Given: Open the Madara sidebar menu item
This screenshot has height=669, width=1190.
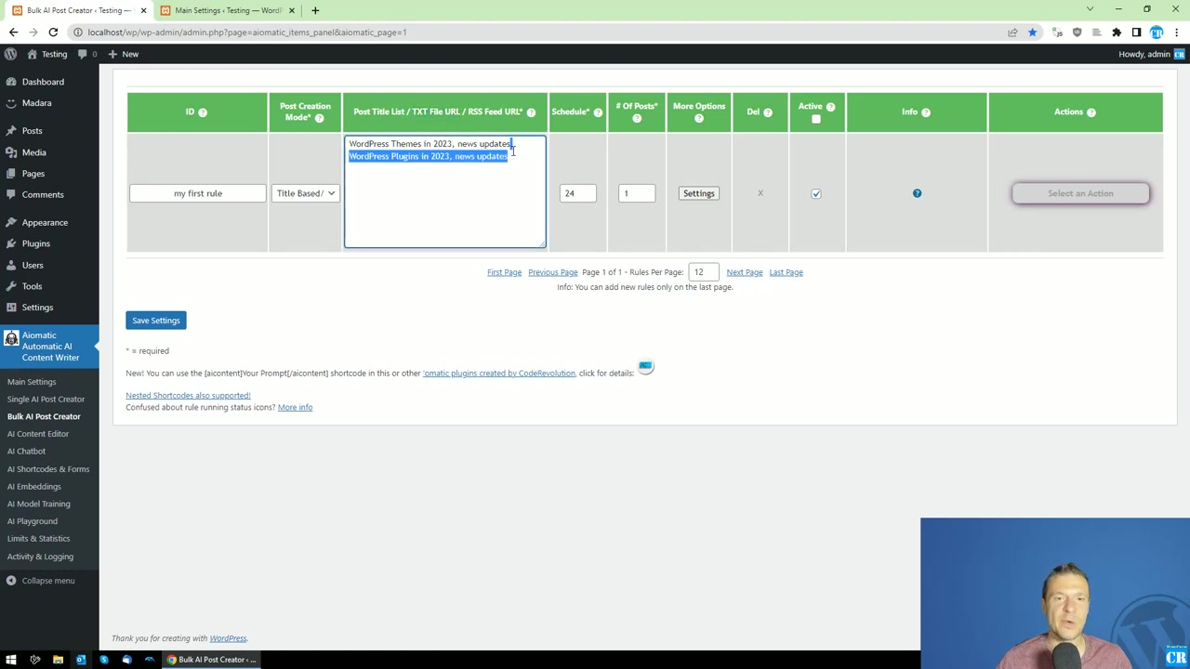Looking at the screenshot, I should [x=36, y=103].
